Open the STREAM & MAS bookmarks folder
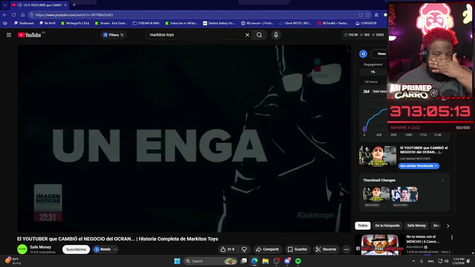Image resolution: width=475 pixels, height=267 pixels. [x=146, y=23]
